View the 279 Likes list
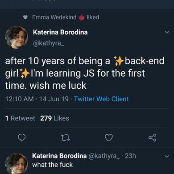Viewport: 174px width, 174px height. tap(55, 118)
